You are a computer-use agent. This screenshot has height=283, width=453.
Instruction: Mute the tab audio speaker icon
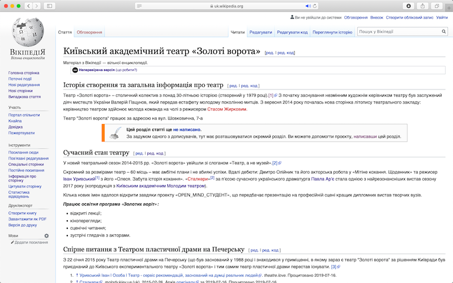coord(308,6)
